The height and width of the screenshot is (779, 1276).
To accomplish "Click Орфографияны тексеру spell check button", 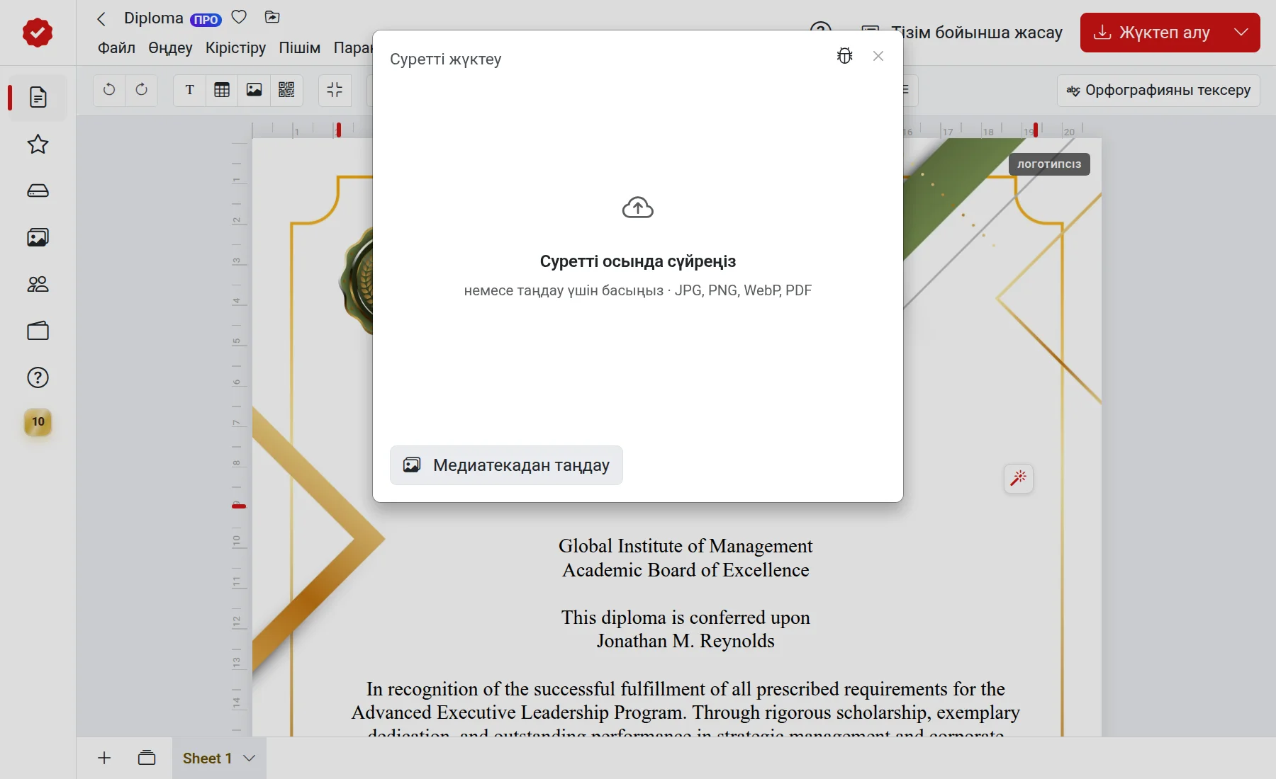I will pos(1158,91).
